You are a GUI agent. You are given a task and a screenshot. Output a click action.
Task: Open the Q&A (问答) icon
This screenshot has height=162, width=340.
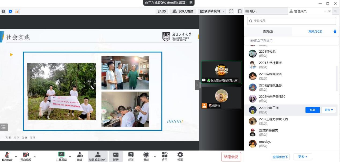tap(131, 156)
